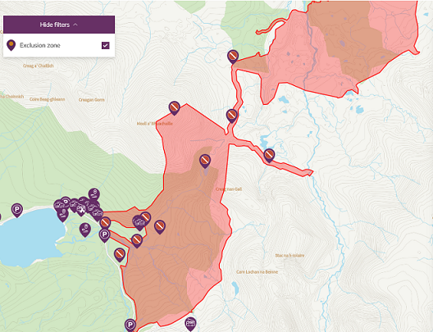Open the facility marker at bottom right of zone

pyautogui.click(x=190, y=324)
